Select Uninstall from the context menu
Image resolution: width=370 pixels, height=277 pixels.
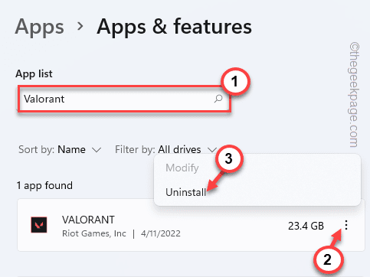(185, 192)
